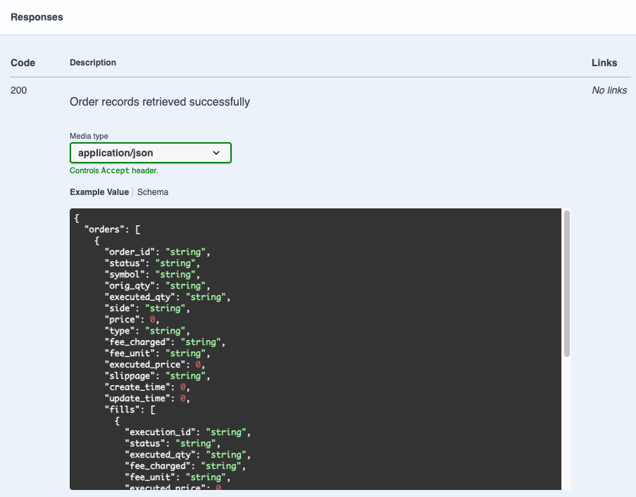Click the example code block scrollbar thumb
This screenshot has width=636, height=497.
pyautogui.click(x=566, y=282)
